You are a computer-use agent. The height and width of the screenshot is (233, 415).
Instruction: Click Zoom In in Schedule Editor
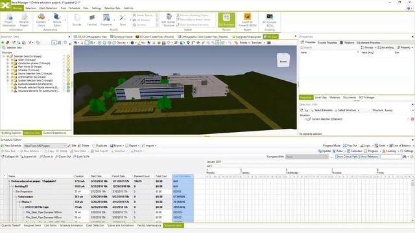(46, 157)
